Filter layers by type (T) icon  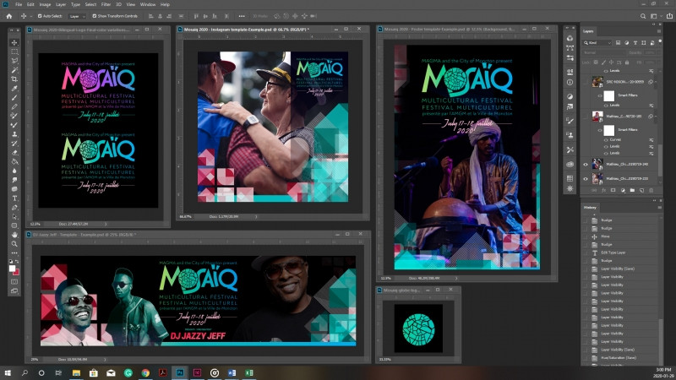pos(635,43)
